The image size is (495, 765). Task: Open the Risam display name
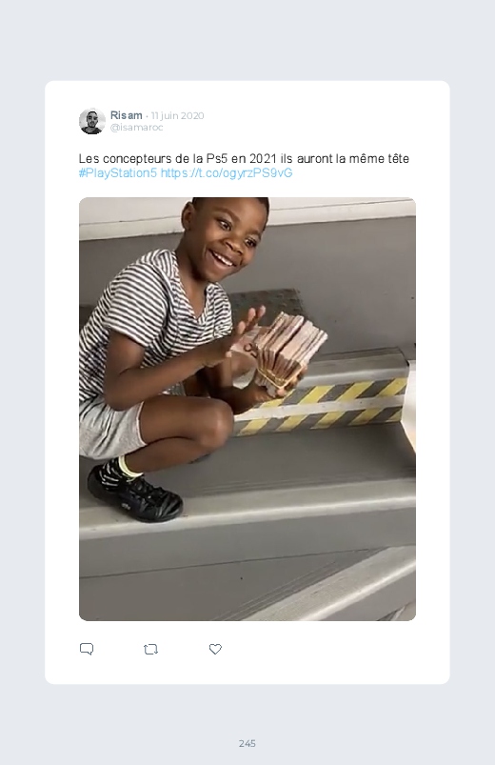[127, 115]
